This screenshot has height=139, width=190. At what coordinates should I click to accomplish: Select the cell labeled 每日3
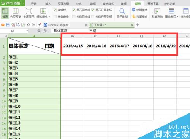point(34,68)
